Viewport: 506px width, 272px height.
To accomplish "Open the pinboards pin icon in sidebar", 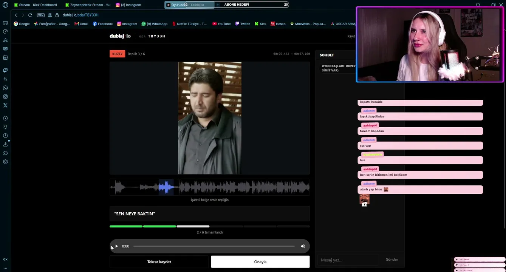I will click(5, 127).
